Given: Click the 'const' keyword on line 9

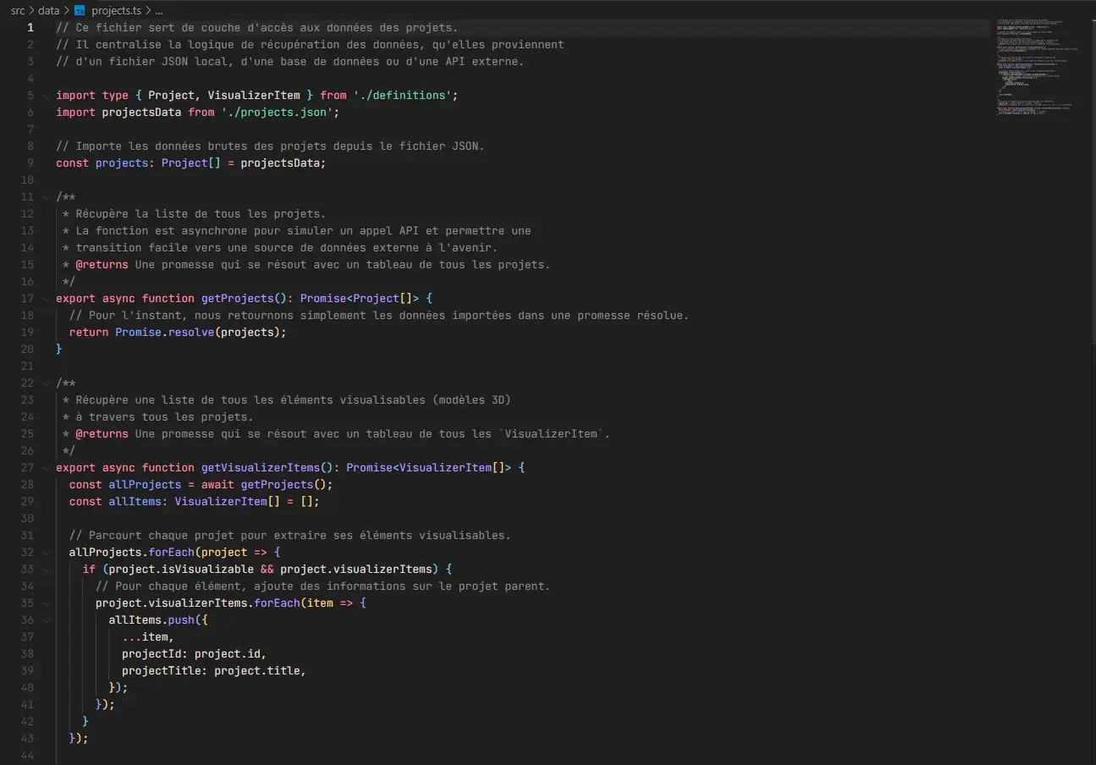Looking at the screenshot, I should 73,162.
